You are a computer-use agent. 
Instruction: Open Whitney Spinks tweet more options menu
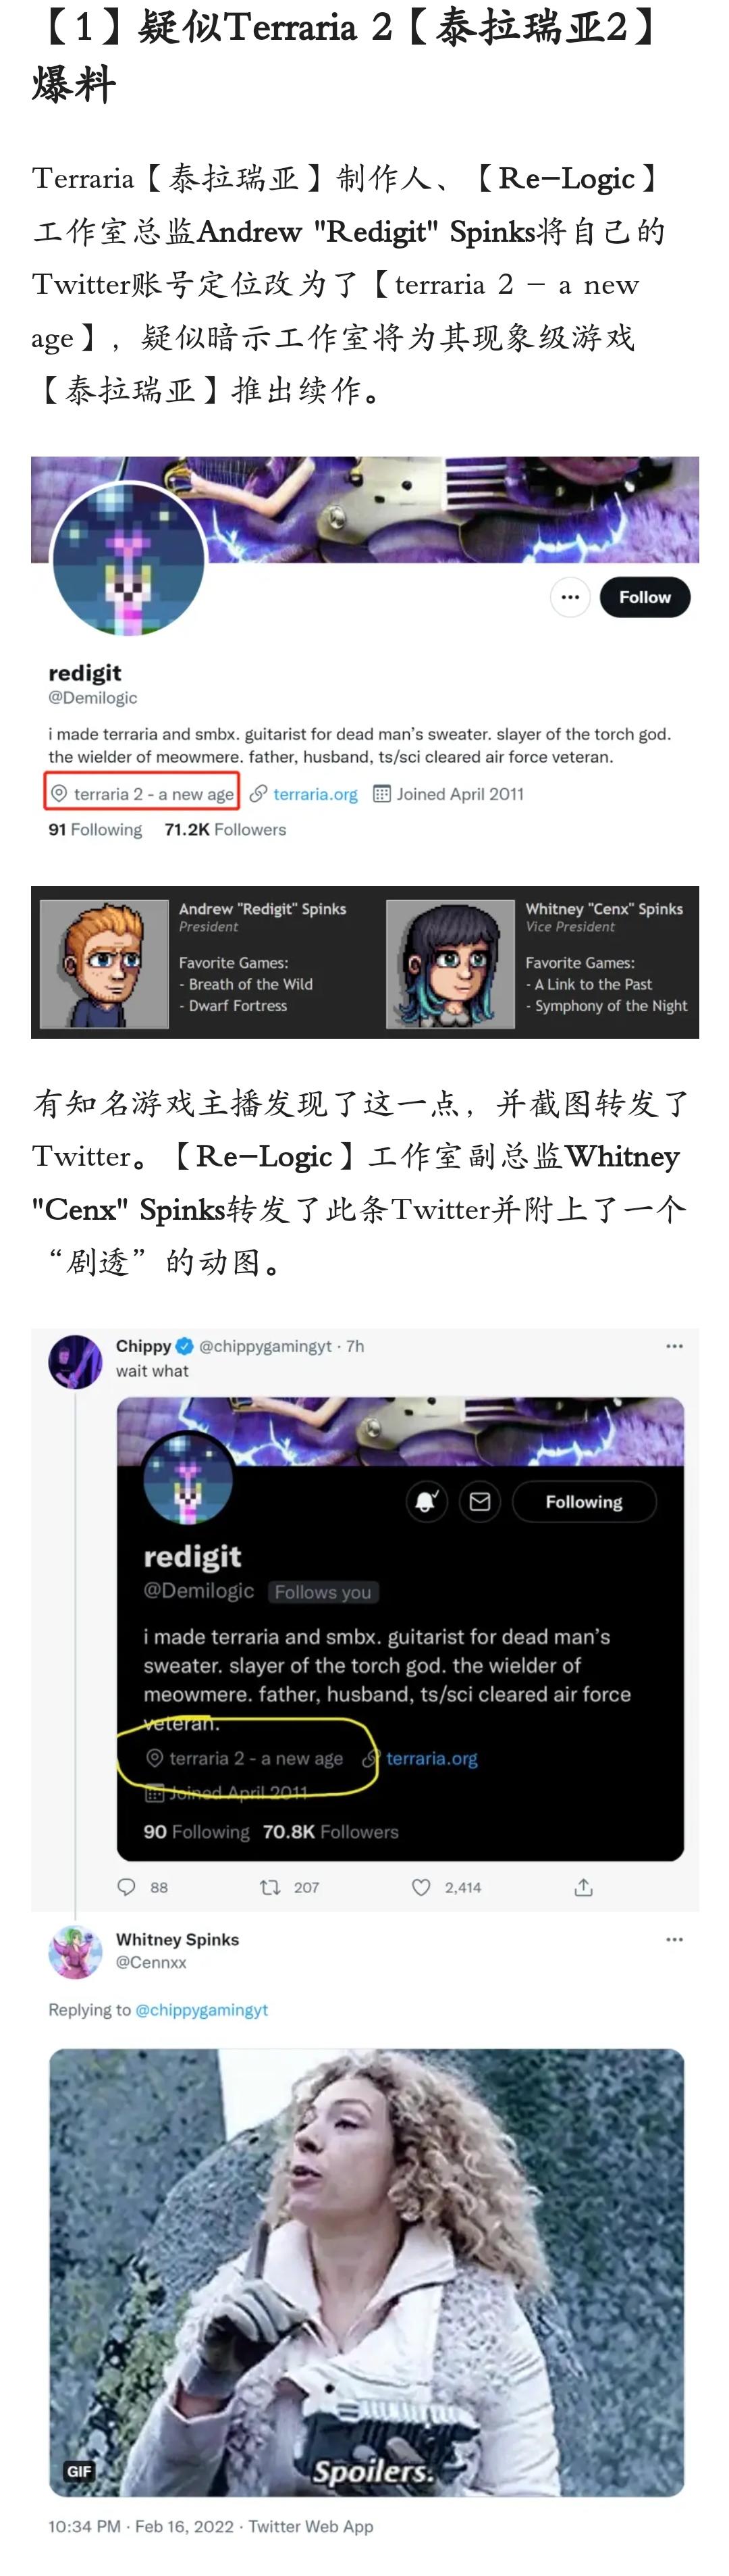pyautogui.click(x=674, y=1939)
